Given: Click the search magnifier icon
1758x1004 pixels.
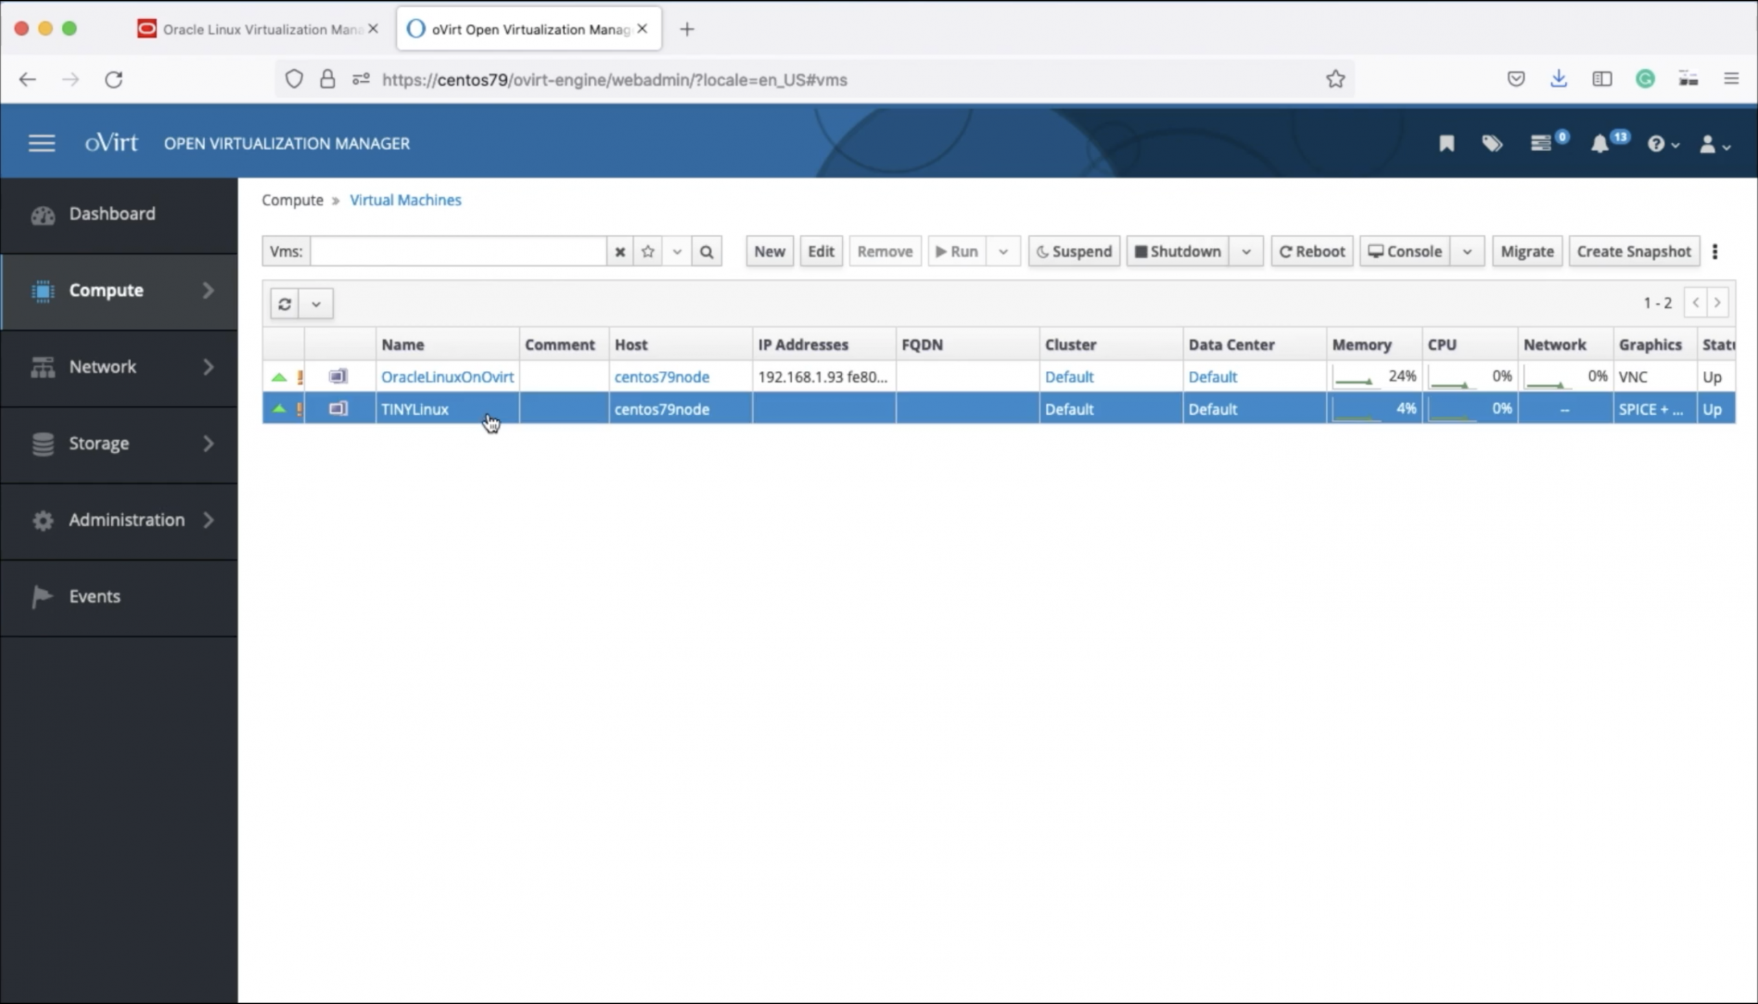Looking at the screenshot, I should tap(705, 251).
